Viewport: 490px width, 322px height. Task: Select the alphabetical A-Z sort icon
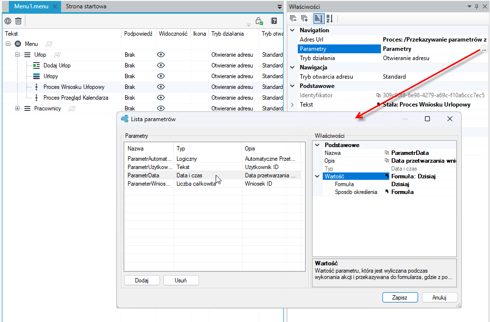(330, 19)
